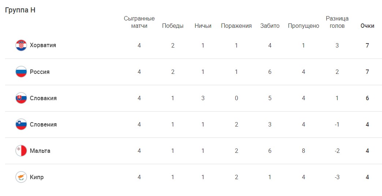This screenshot has width=382, height=196.
Task: Click the Ничьи column header
Action: tap(203, 26)
